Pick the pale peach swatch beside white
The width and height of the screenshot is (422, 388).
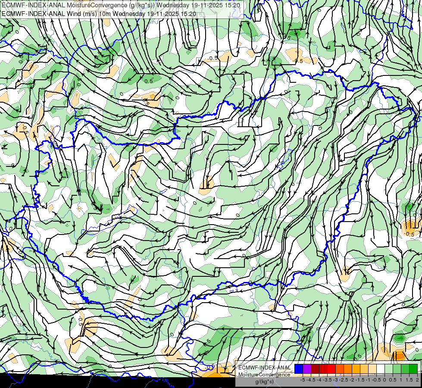(372, 369)
